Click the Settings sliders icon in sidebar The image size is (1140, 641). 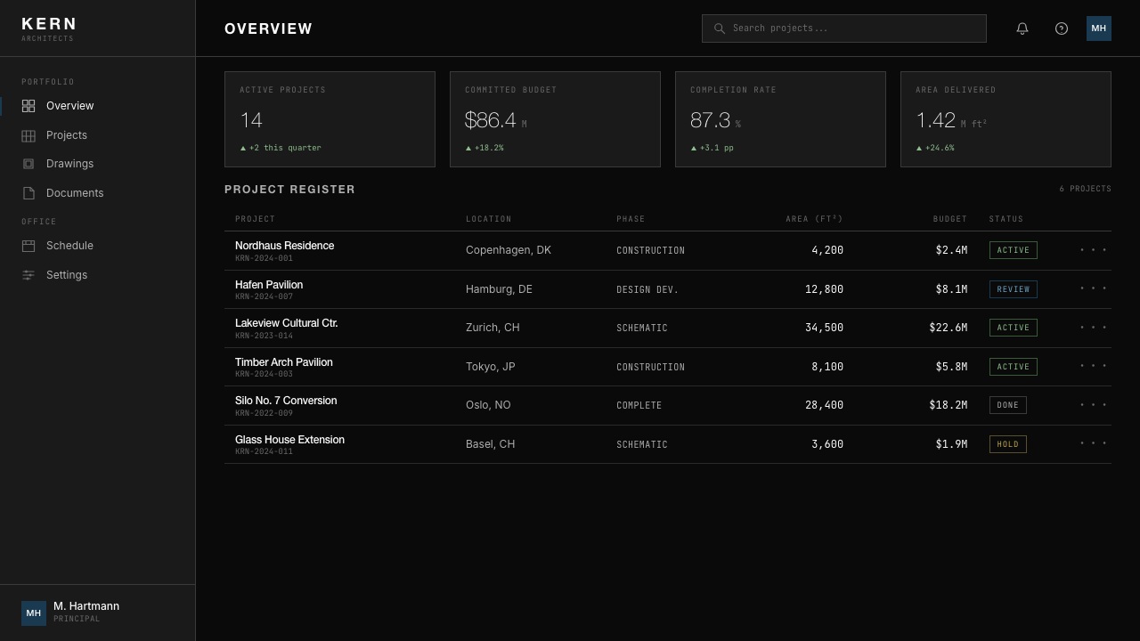(x=28, y=275)
